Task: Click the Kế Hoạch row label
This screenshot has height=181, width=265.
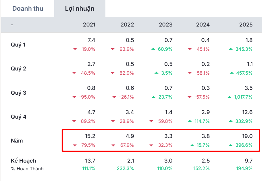Action: (23, 161)
